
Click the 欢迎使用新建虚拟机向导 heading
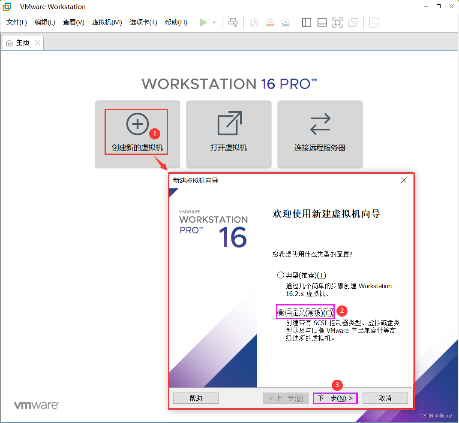coord(326,214)
